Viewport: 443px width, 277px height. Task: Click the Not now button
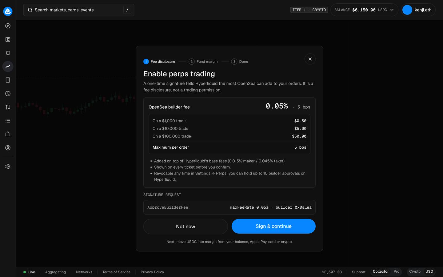186,227
